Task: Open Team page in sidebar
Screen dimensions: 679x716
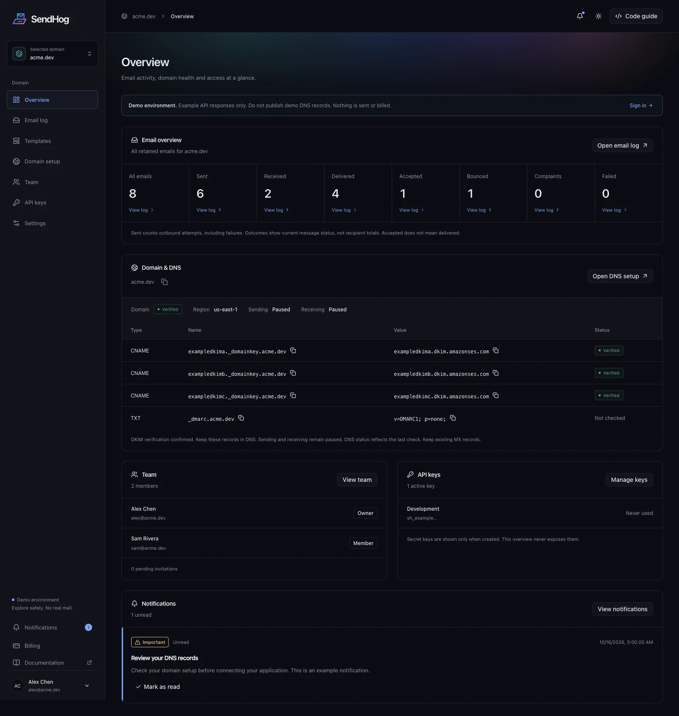Action: click(x=52, y=182)
